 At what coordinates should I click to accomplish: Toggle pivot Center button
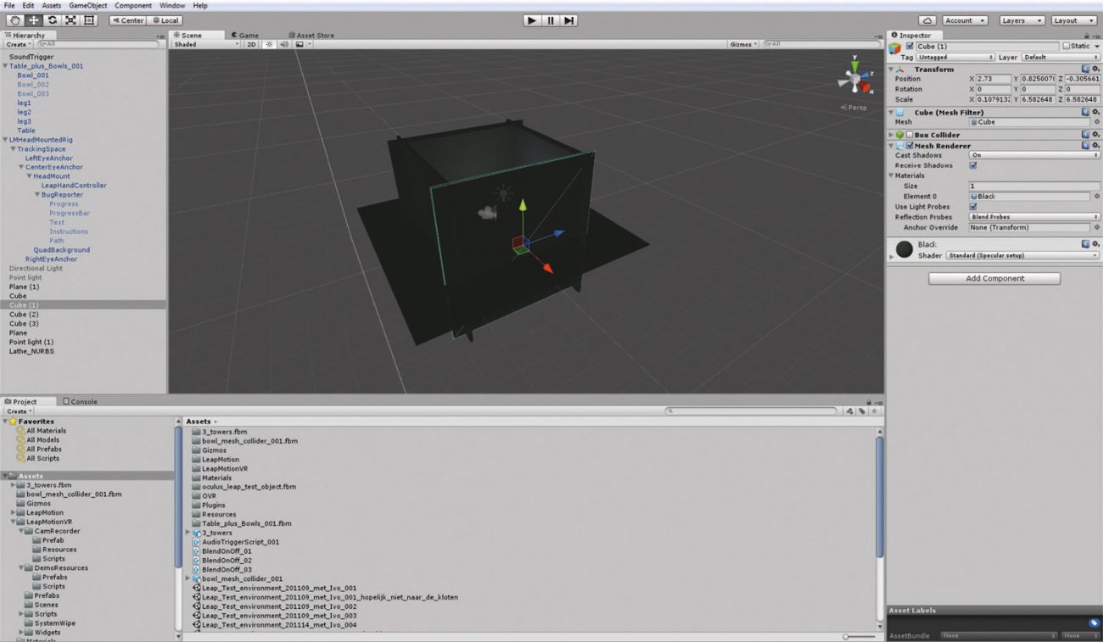pos(128,20)
